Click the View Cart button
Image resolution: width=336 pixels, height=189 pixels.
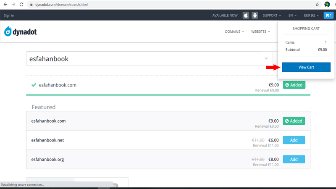pos(306,67)
